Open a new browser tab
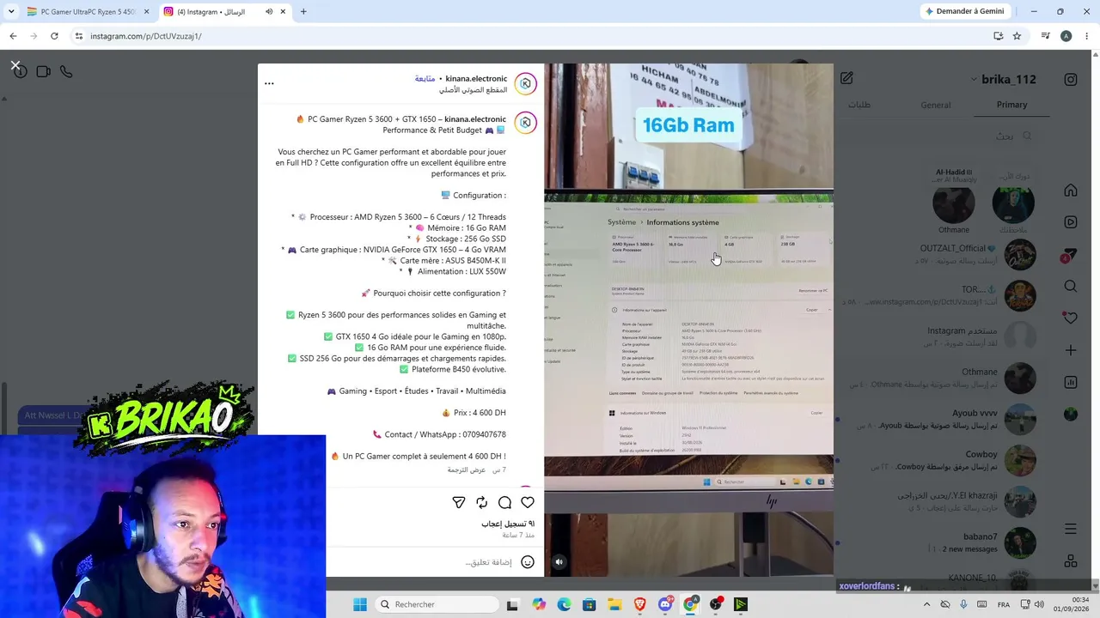1100x618 pixels. coord(303,12)
